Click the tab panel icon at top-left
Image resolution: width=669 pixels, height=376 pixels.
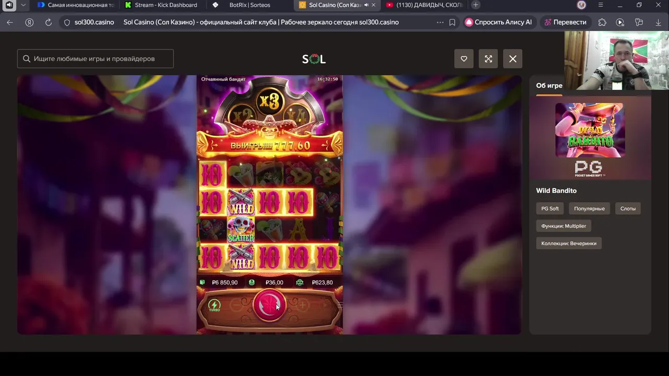click(x=9, y=5)
